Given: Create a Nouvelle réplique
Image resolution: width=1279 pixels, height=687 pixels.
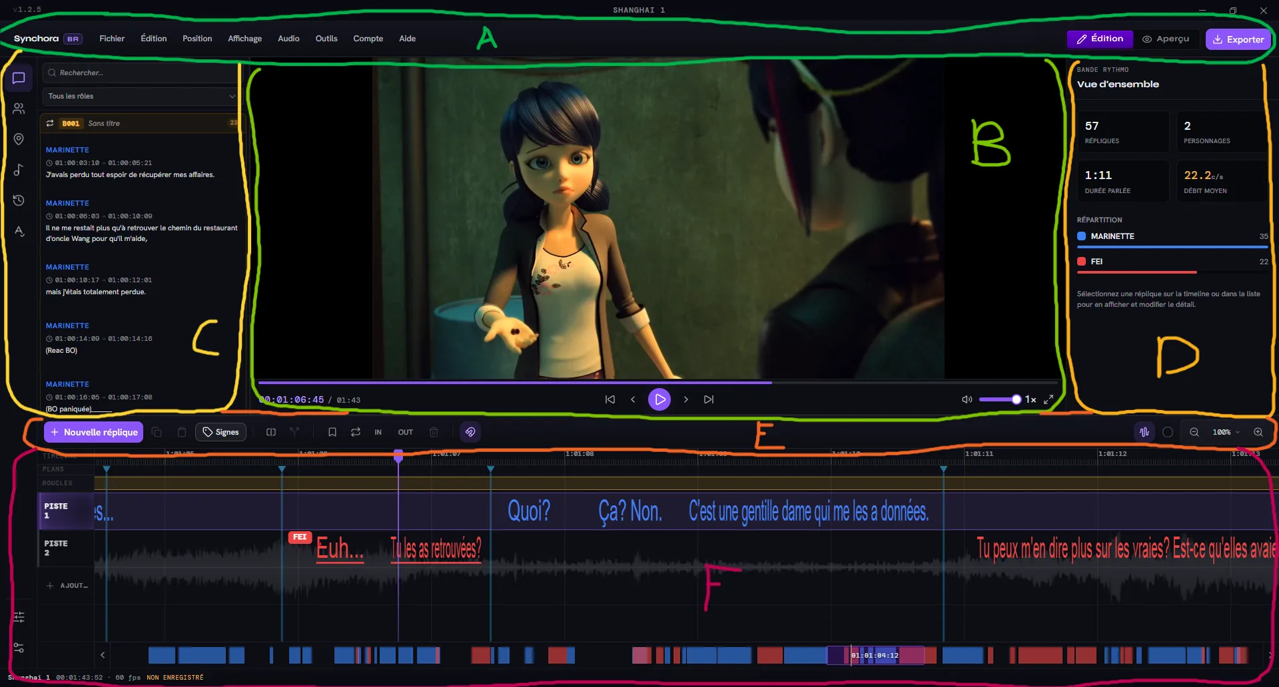Looking at the screenshot, I should pos(94,432).
